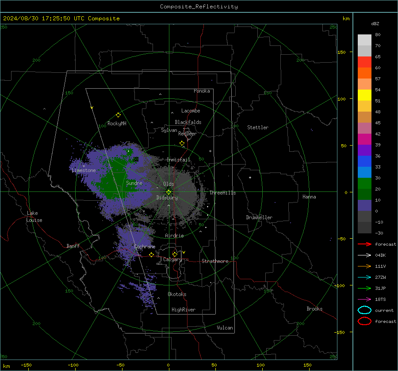Image resolution: width=398 pixels, height=371 pixels.
Task: Click the green 31JP arrow legend icon
Action: click(364, 288)
